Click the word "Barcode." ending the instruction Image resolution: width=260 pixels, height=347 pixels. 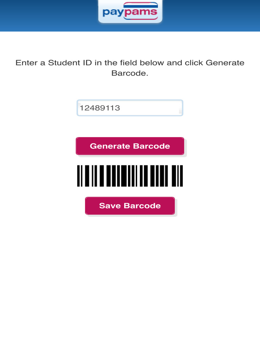[x=130, y=73]
